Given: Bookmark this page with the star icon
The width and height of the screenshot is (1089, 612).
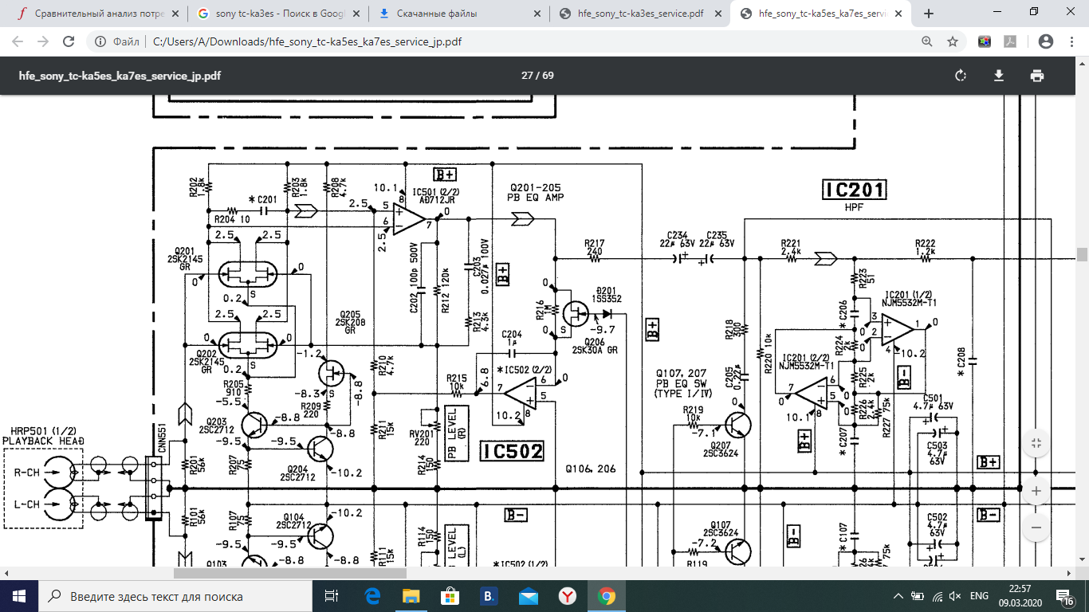Looking at the screenshot, I should point(952,41).
